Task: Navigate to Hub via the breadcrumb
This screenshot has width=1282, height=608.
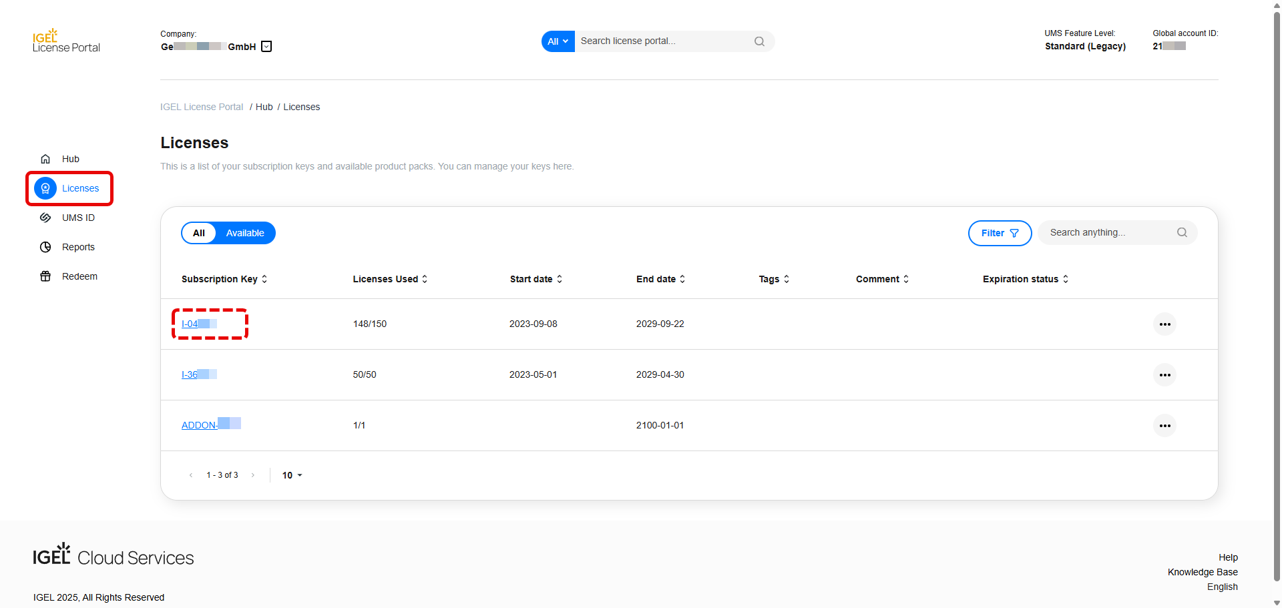Action: tap(264, 107)
